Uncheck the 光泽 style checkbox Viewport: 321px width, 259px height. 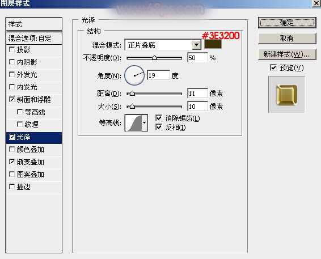12,137
